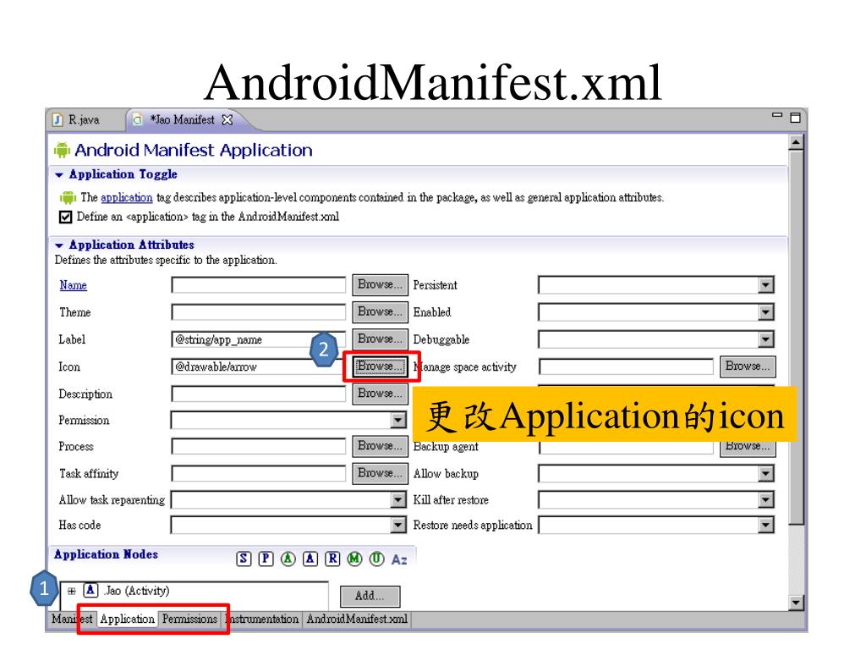Switch to the AndroidManifest.xml source tab
Screen dimensions: 866x650
(357, 619)
